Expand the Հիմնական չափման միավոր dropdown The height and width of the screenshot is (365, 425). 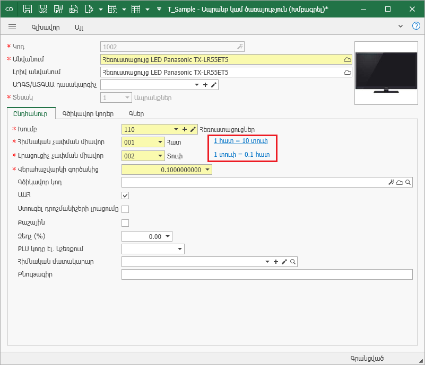160,142
